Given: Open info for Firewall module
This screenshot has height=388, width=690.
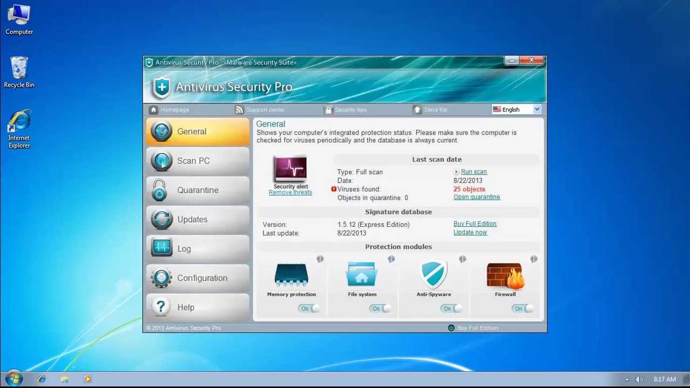Looking at the screenshot, I should (534, 259).
